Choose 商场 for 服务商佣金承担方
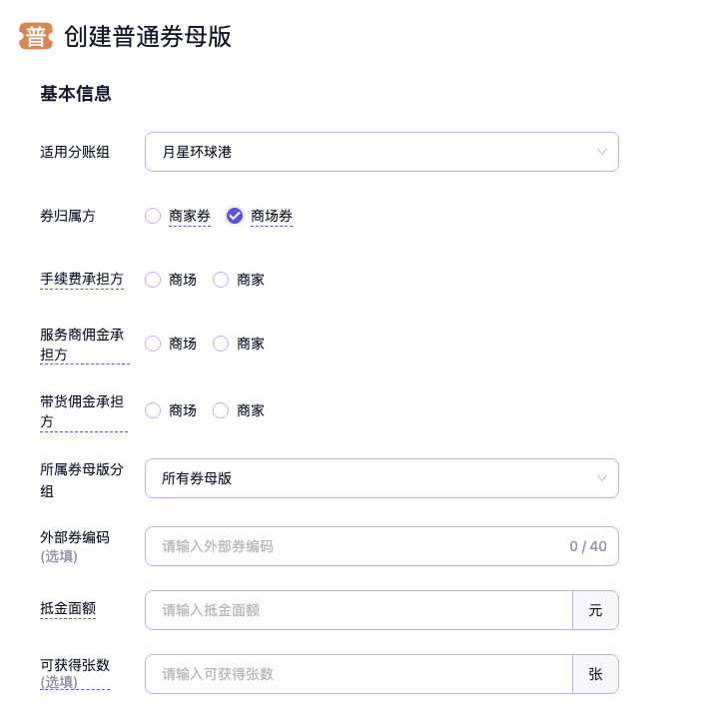The image size is (711, 708). click(x=153, y=344)
